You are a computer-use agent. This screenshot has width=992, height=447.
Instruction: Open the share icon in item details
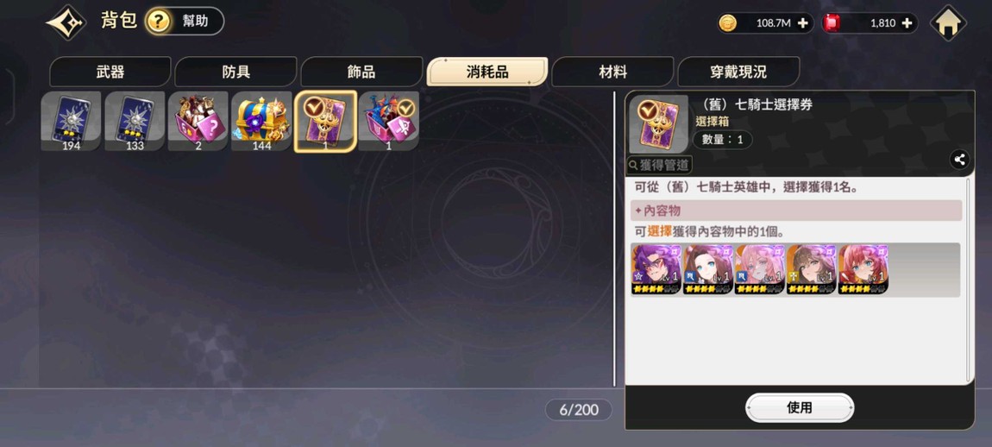click(x=960, y=161)
